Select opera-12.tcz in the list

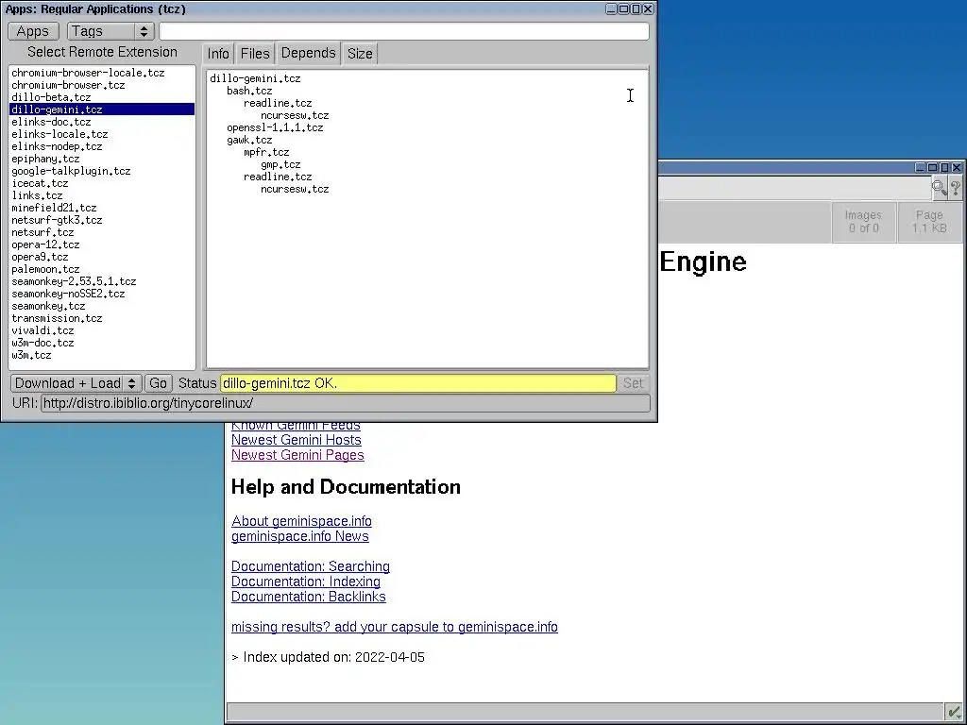click(102, 244)
